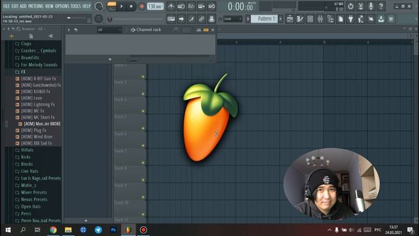Mute Track 9 using its green dot
Image resolution: width=419 pixels, height=236 pixels.
(143, 197)
